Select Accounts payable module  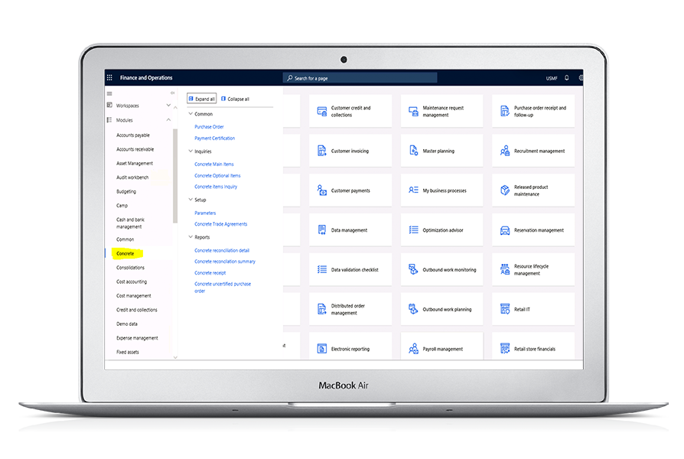132,135
